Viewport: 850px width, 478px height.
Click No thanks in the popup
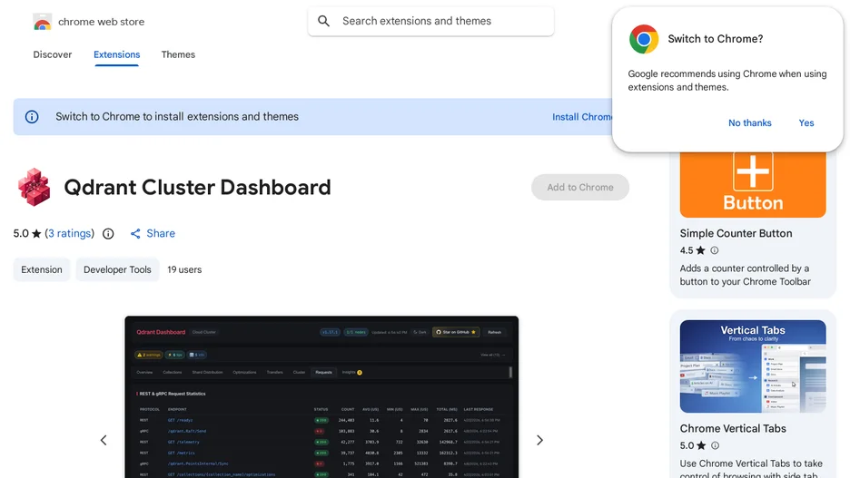pyautogui.click(x=750, y=122)
